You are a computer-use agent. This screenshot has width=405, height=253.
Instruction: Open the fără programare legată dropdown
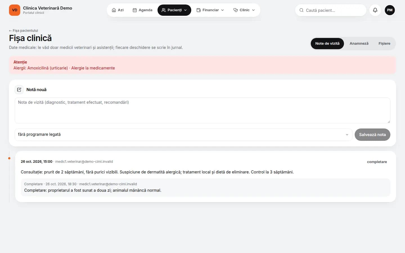click(x=183, y=135)
